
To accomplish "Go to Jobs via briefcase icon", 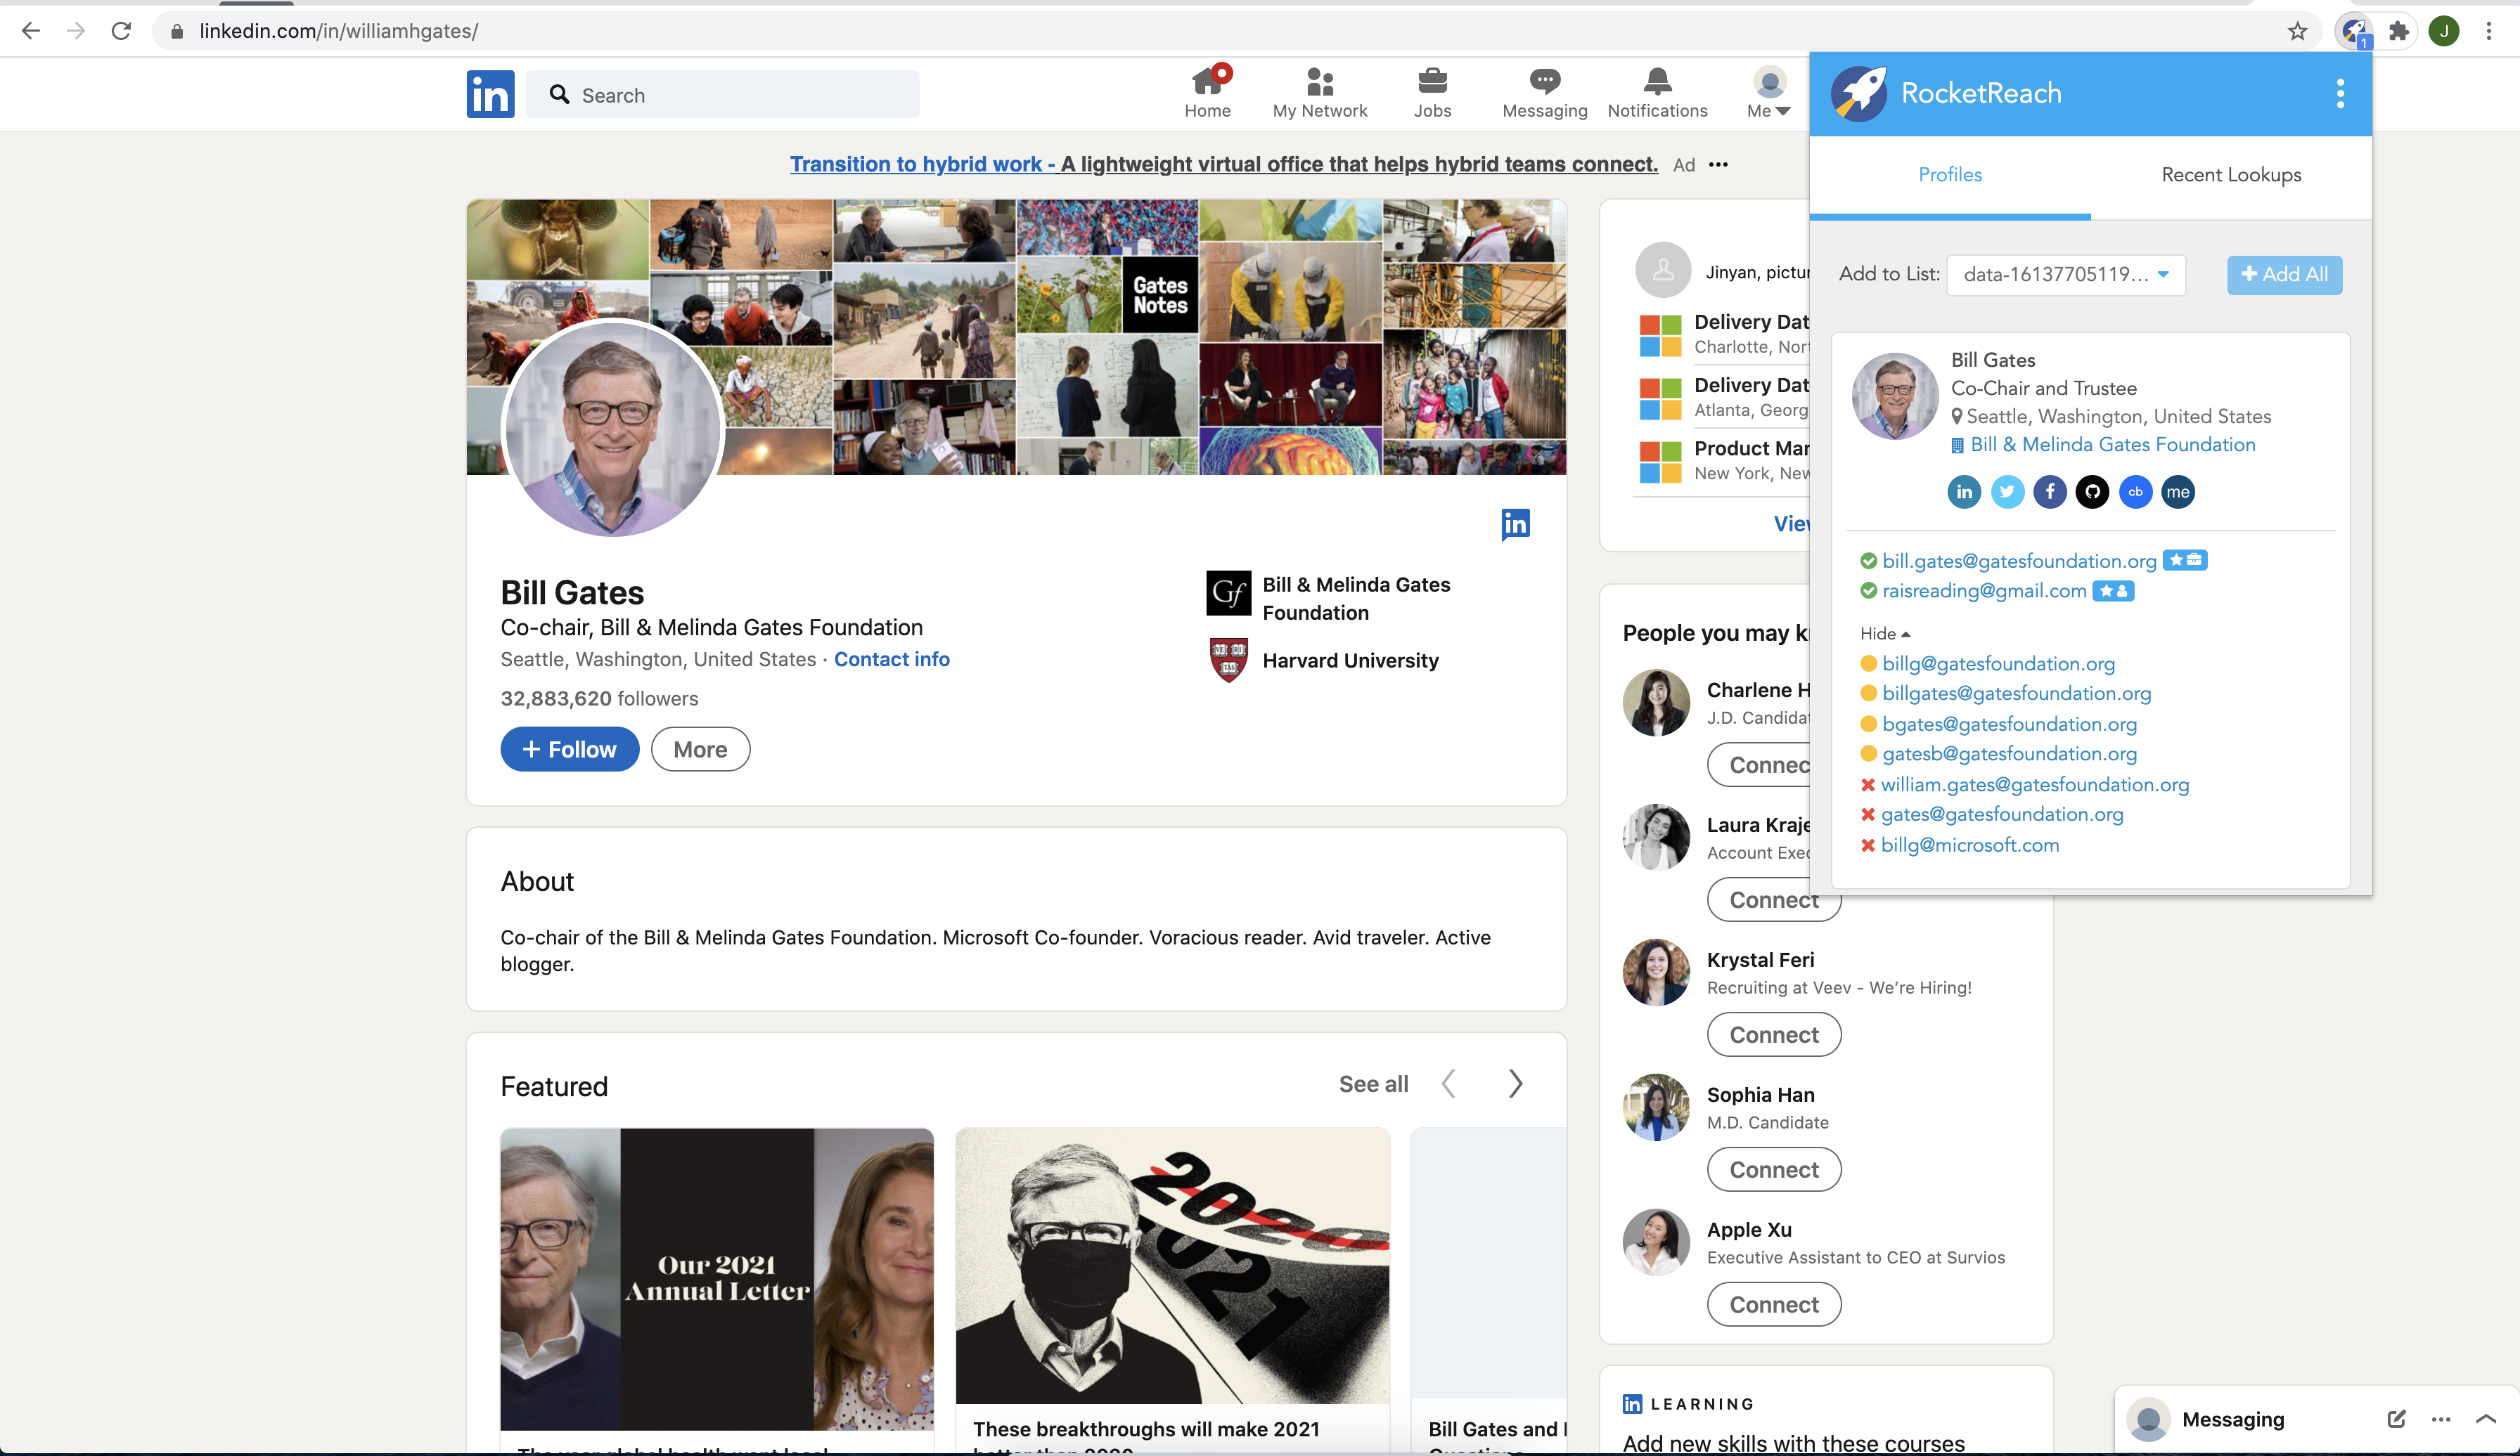I will tap(1432, 92).
